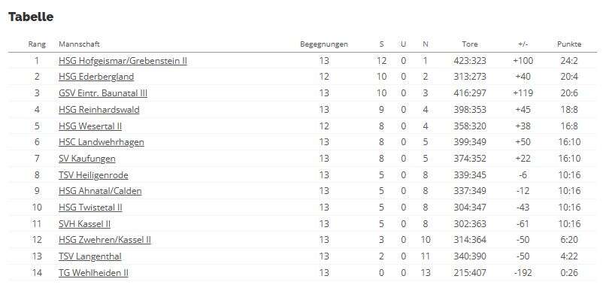Click GSV Eintr. Baunatal III link

103,93
